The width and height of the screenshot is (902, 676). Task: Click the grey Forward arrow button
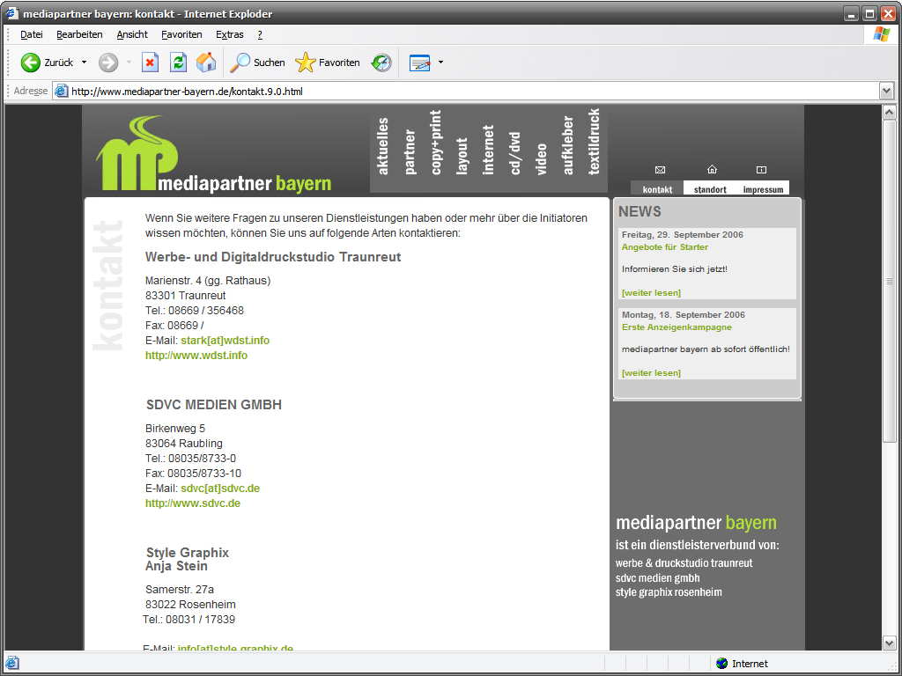pyautogui.click(x=108, y=62)
